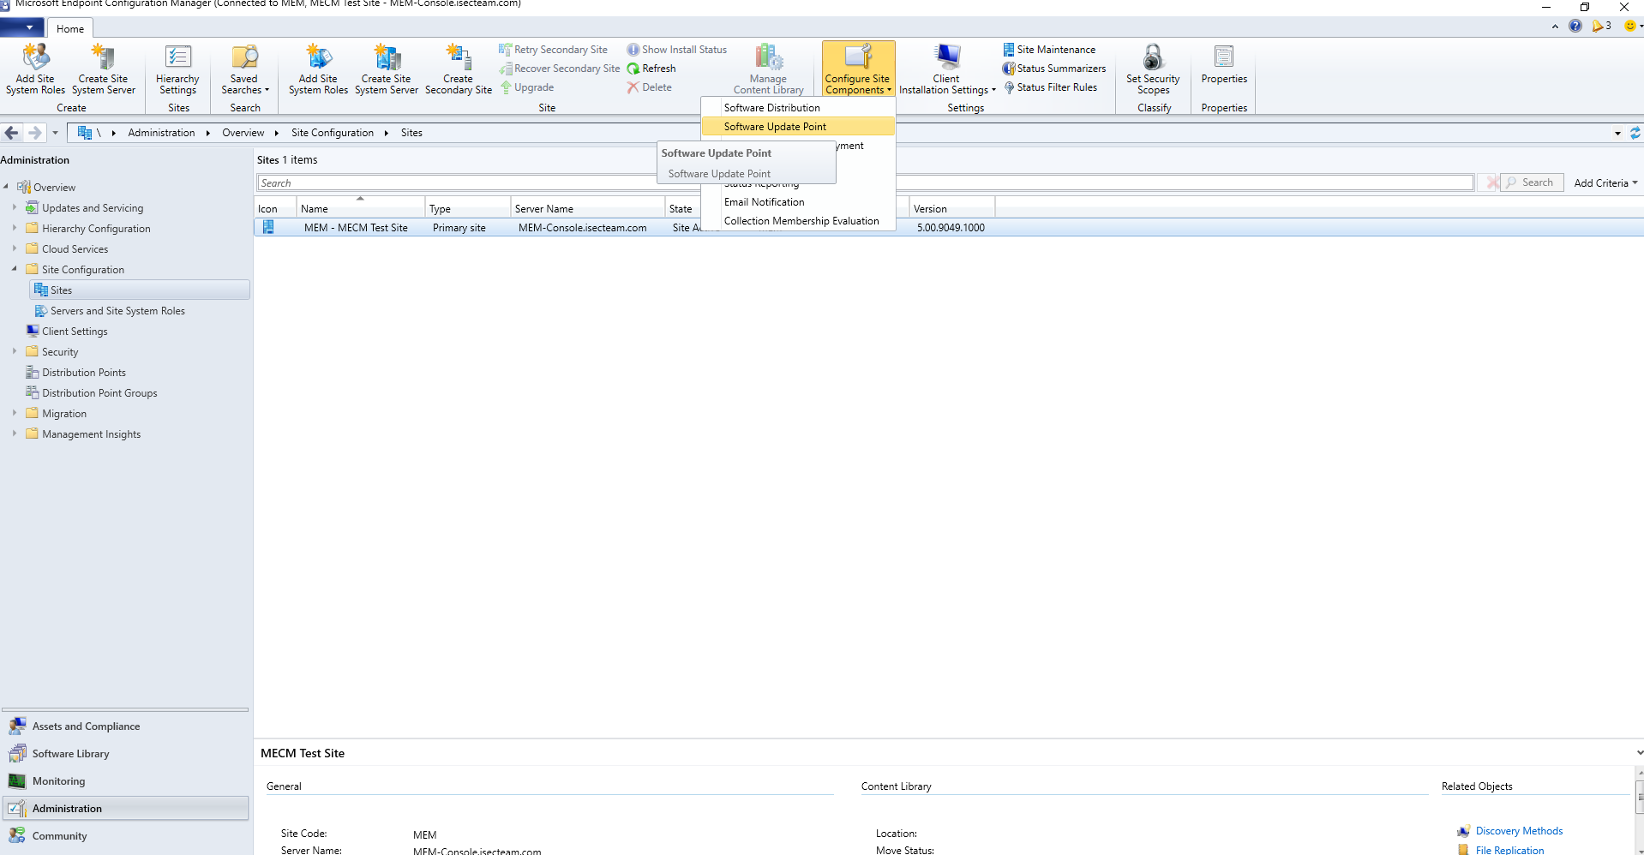Click Add Site System Roles

[x=317, y=69]
